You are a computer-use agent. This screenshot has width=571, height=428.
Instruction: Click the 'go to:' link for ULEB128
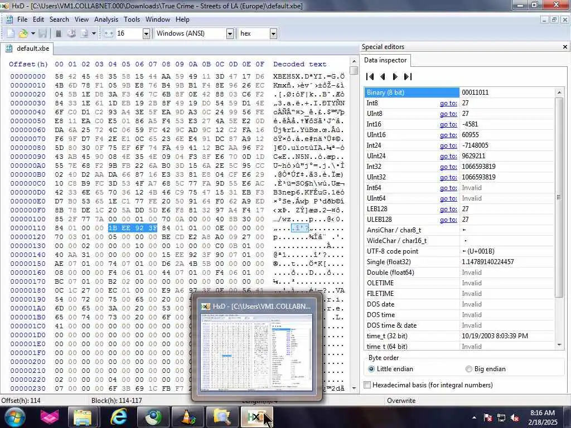pyautogui.click(x=448, y=220)
